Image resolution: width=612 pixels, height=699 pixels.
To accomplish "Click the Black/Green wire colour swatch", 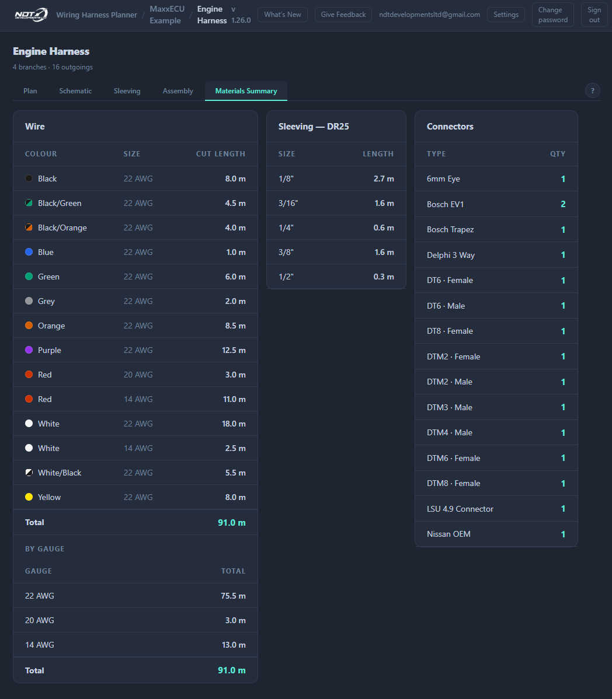I will click(x=29, y=203).
